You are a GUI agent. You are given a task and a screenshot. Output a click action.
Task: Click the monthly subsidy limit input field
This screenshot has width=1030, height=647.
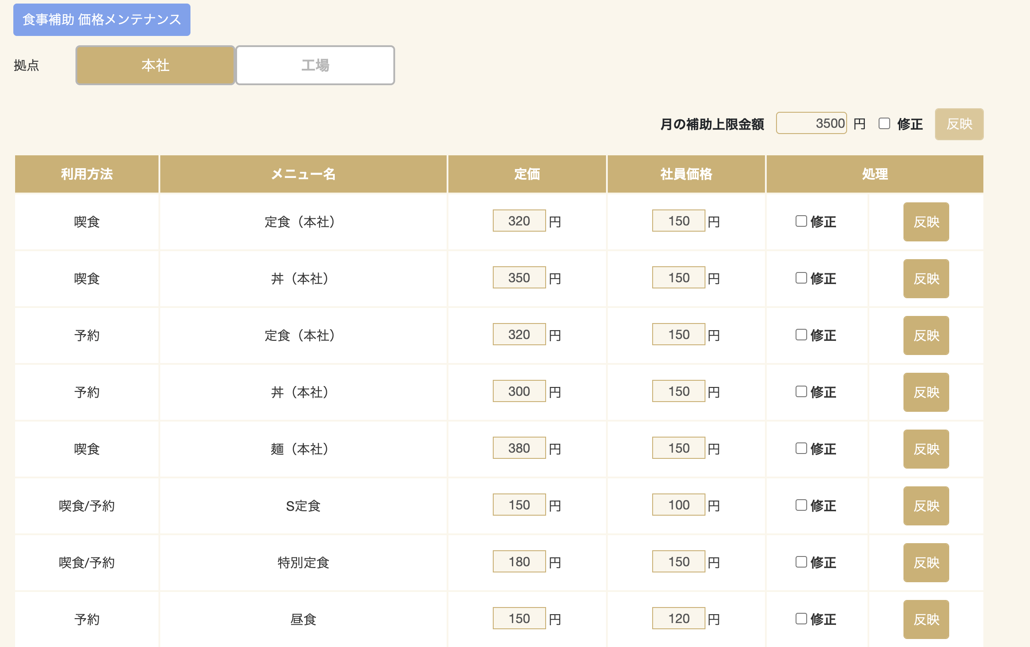click(811, 123)
